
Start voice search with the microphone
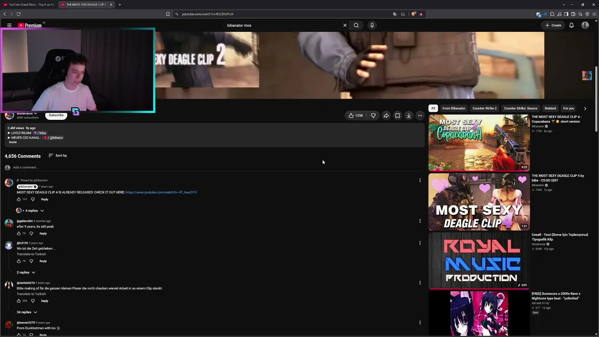pos(372,25)
